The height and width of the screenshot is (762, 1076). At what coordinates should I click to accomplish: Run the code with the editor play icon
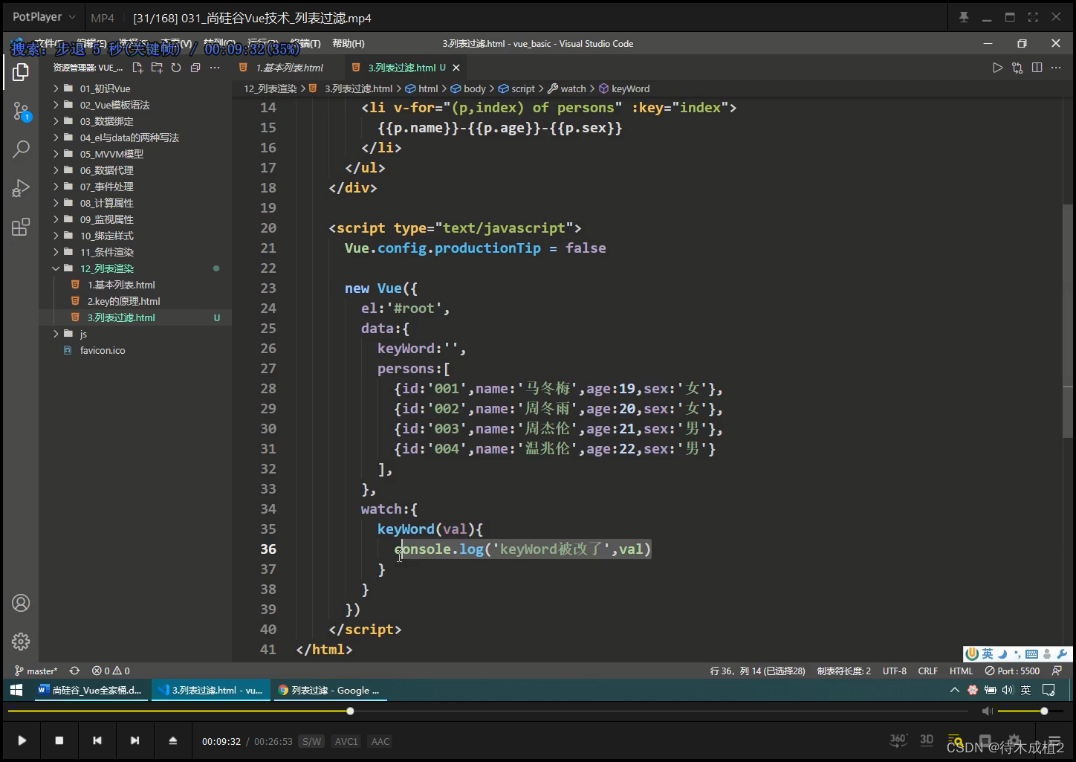pos(997,68)
